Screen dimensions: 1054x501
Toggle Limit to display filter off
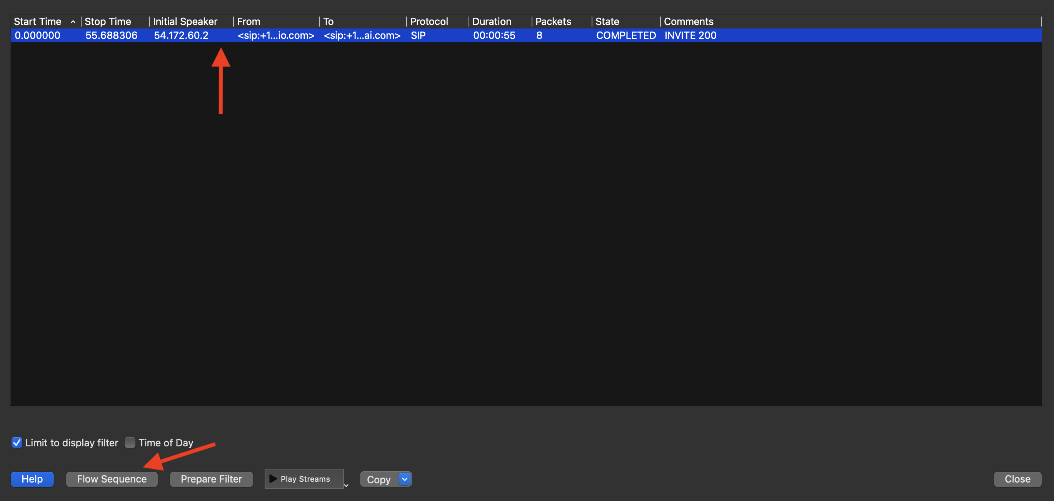(x=17, y=443)
